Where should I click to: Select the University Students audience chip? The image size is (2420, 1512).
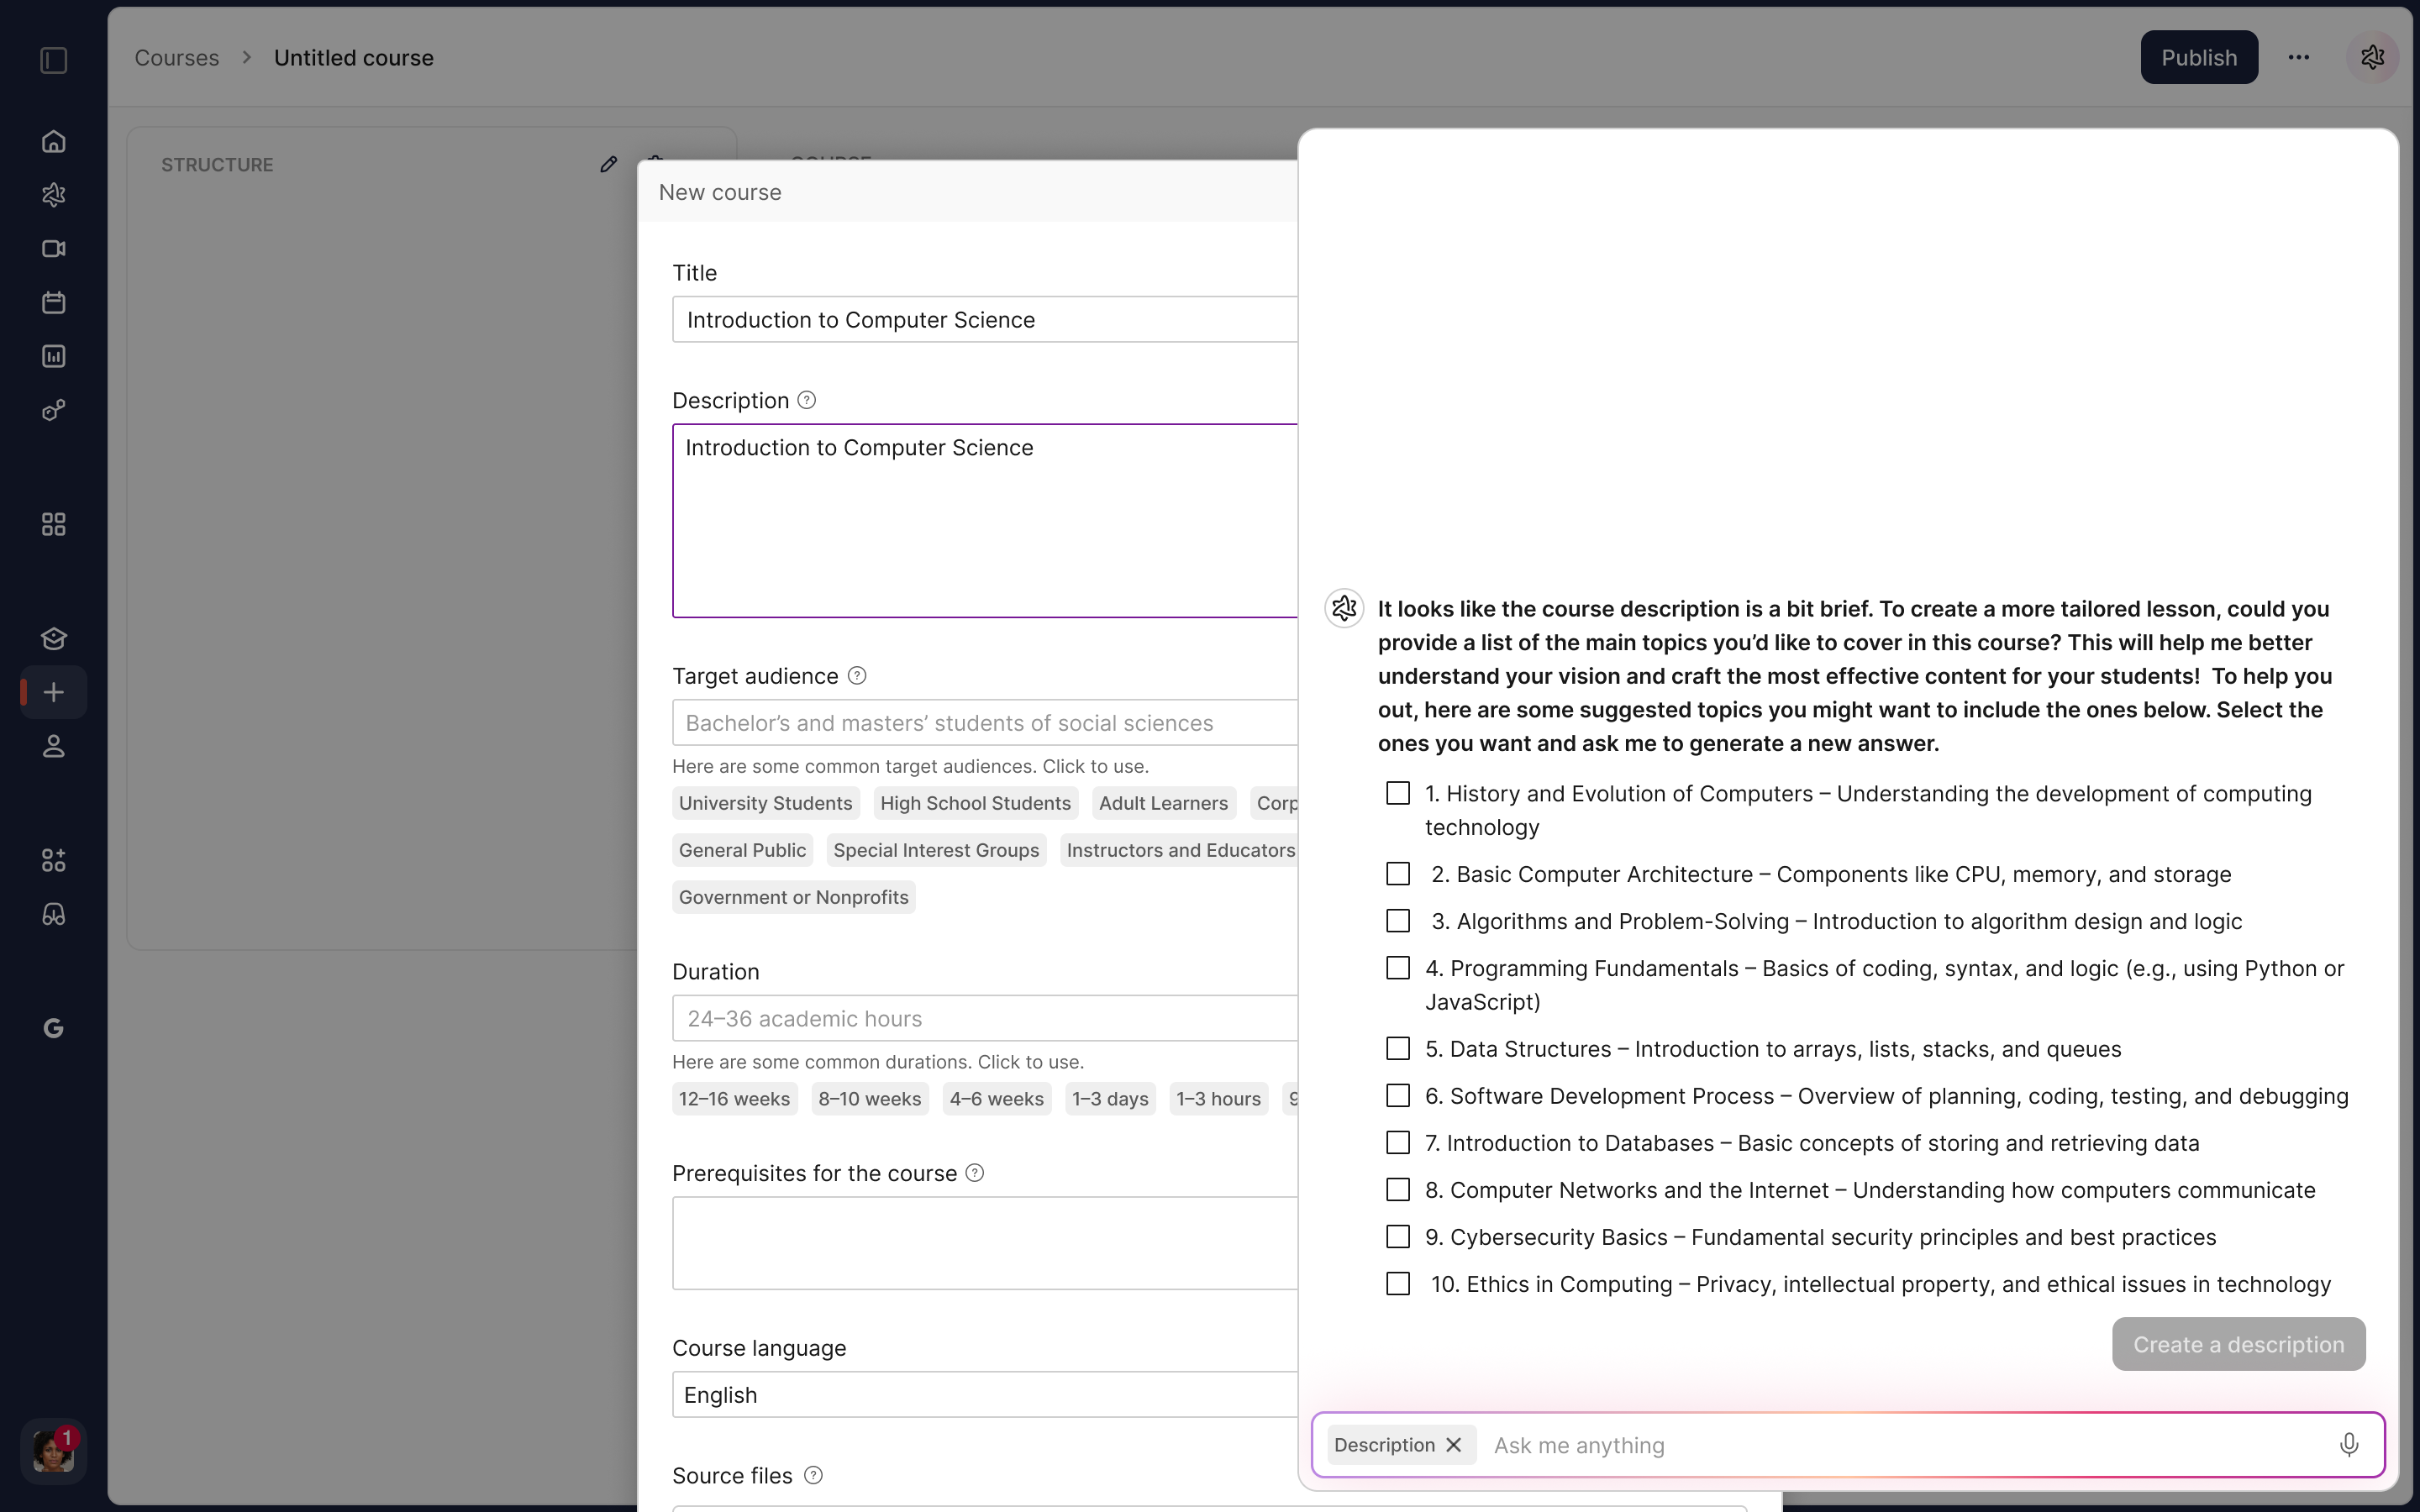tap(765, 803)
